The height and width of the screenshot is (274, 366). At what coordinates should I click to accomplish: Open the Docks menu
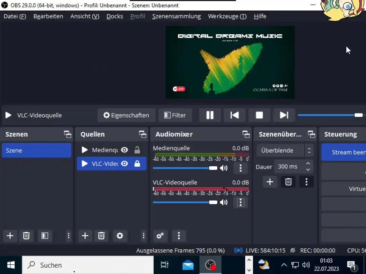coord(115,16)
